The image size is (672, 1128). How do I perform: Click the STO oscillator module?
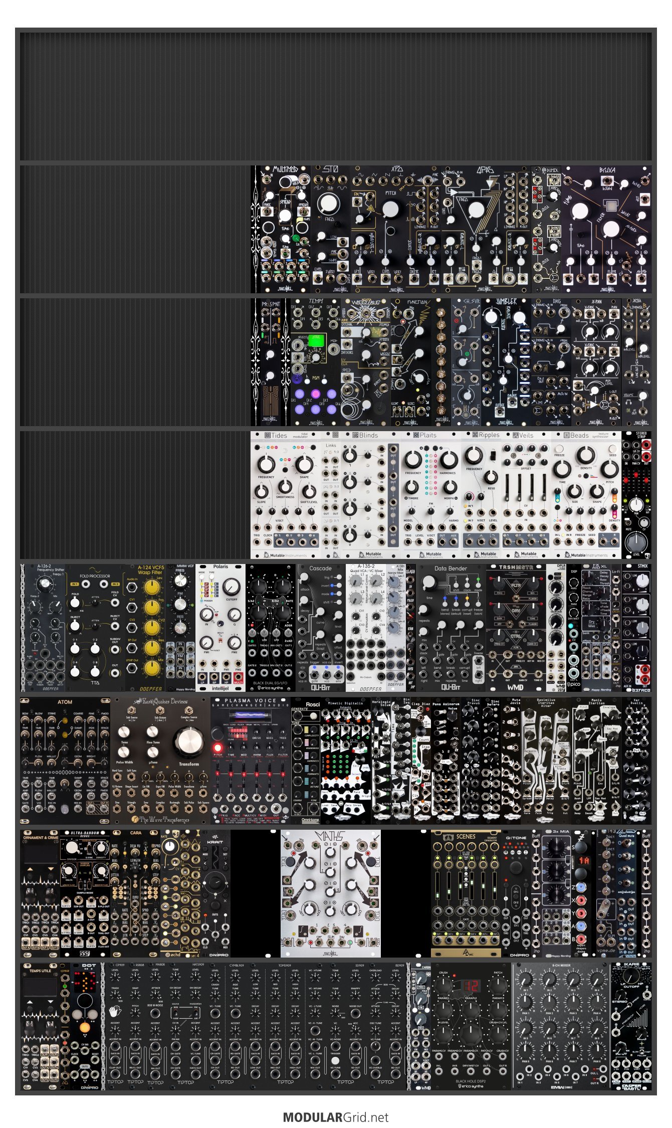tap(331, 230)
